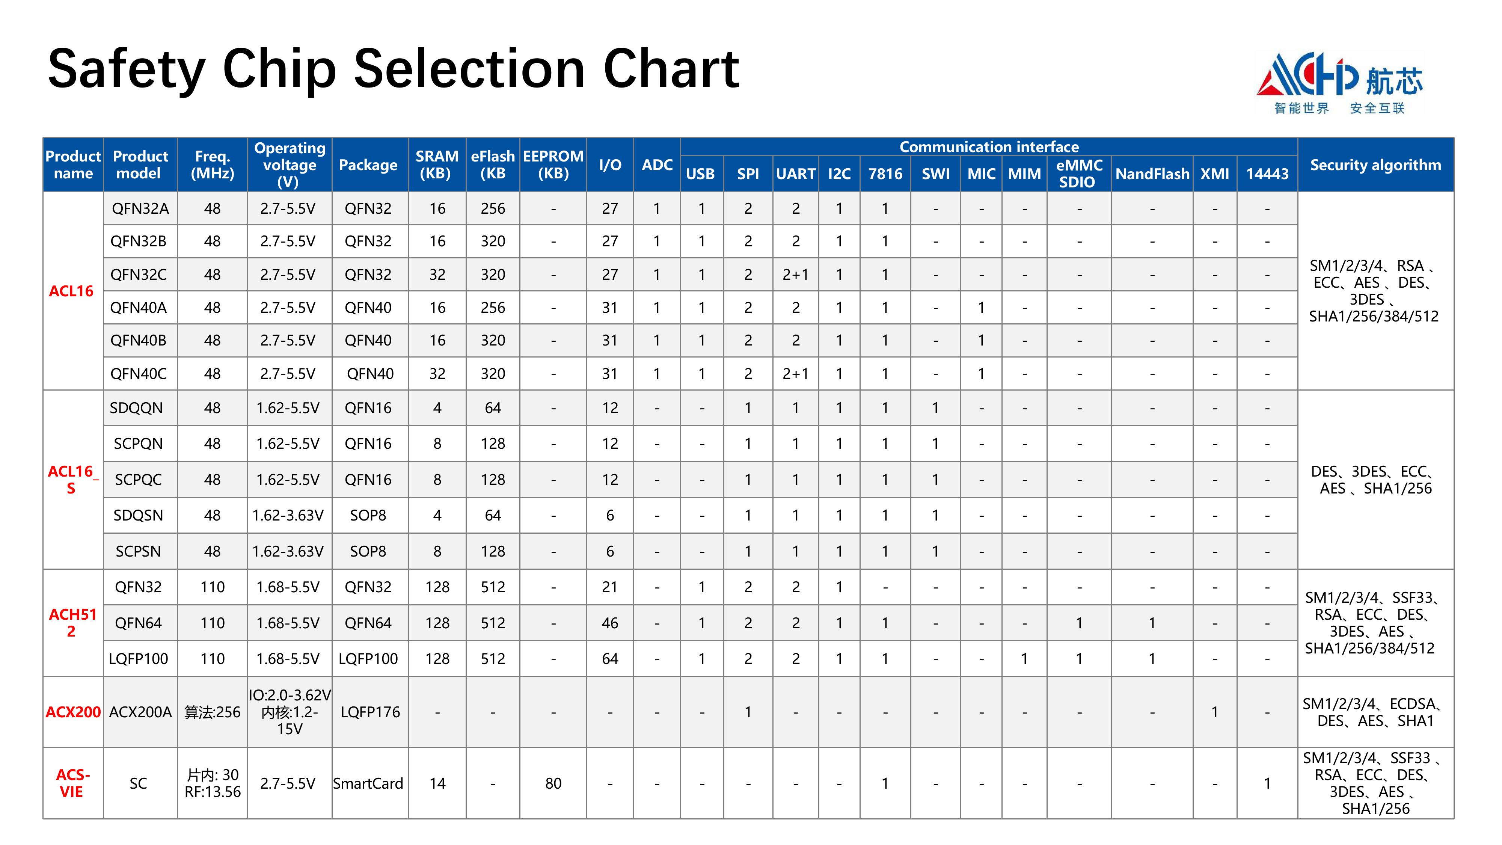Click the Operating voltage column header
The height and width of the screenshot is (845, 1502).
point(290,165)
